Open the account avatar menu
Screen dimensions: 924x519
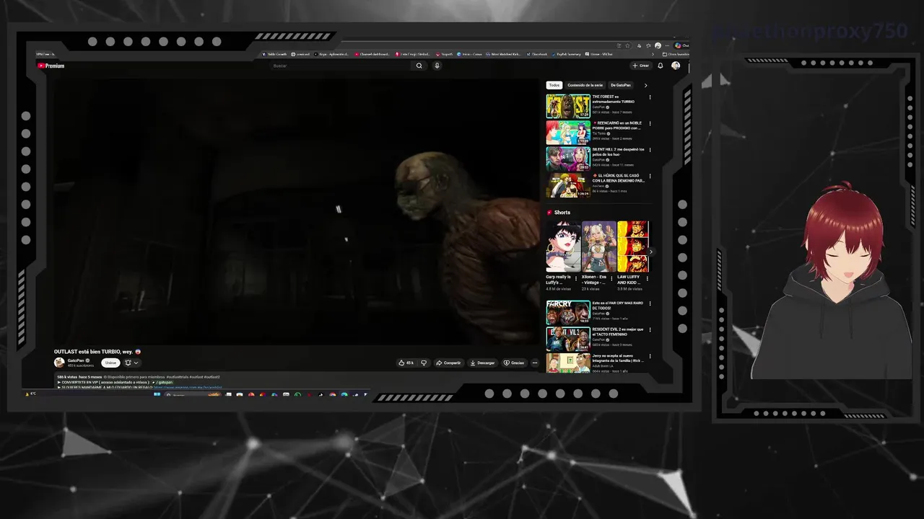[x=676, y=66]
